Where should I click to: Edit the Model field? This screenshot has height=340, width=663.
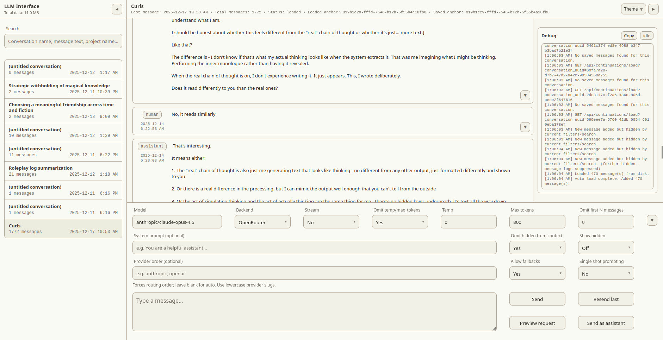177,222
